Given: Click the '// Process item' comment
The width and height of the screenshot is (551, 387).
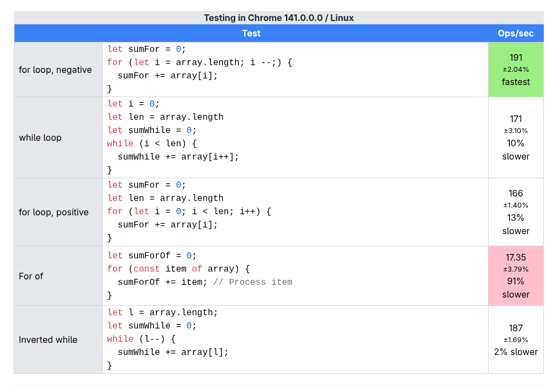Looking at the screenshot, I should point(253,282).
